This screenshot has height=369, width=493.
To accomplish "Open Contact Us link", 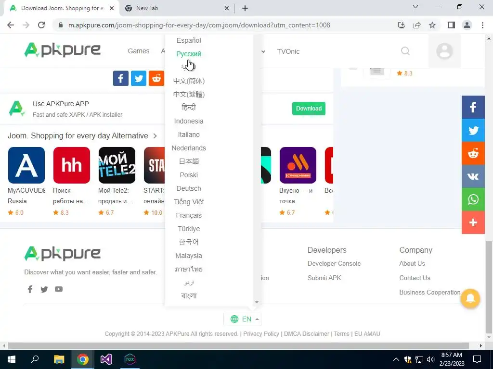I will pyautogui.click(x=415, y=278).
